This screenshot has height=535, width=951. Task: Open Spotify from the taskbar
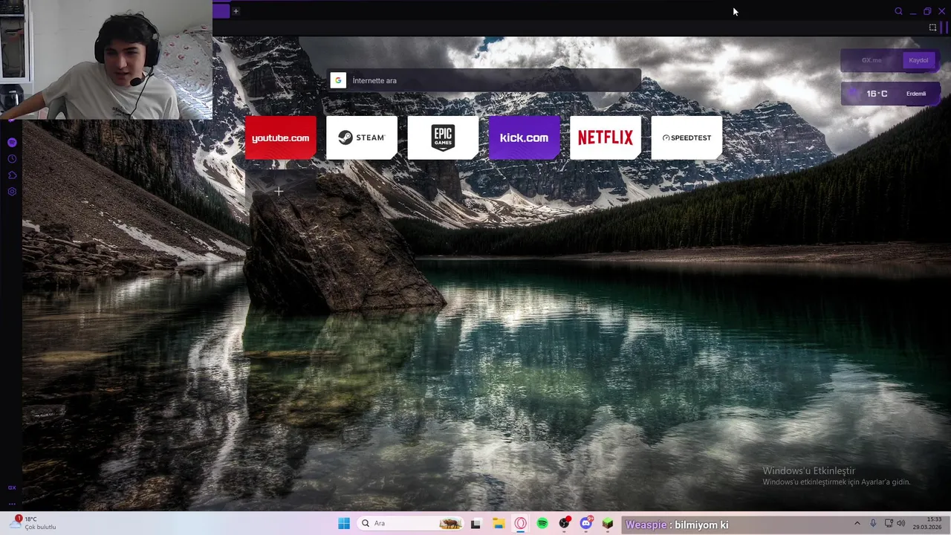pos(542,523)
